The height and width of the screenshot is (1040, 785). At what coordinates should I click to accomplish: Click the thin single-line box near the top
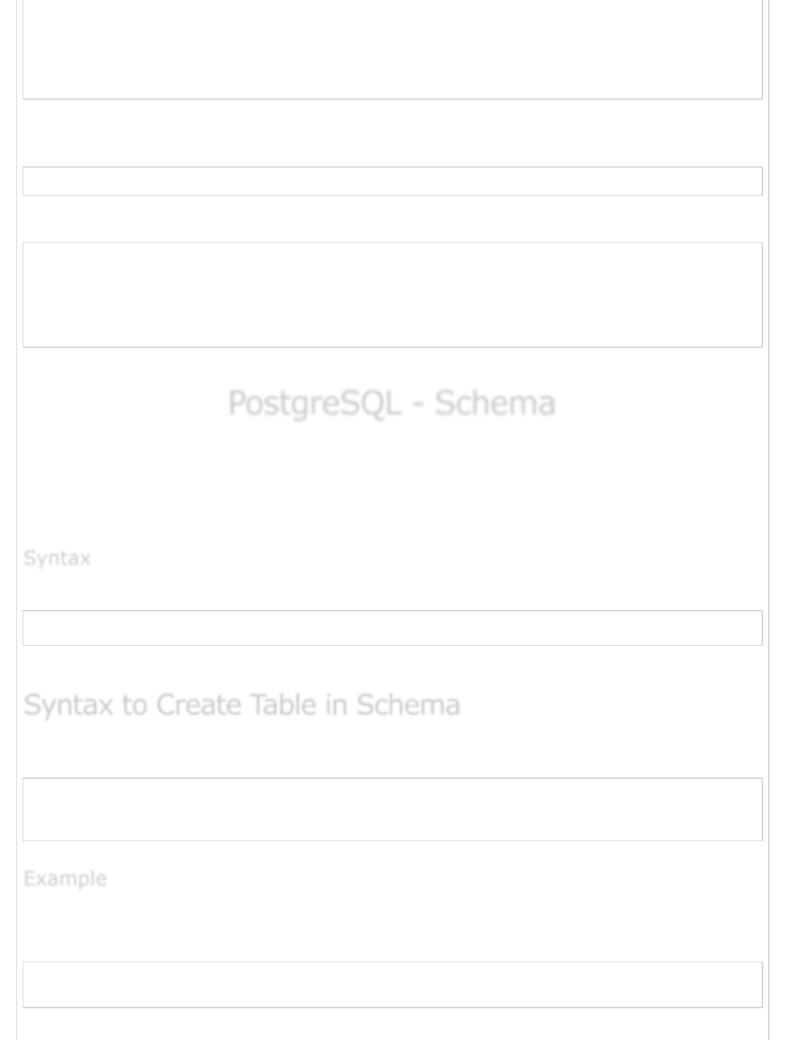pos(392,181)
